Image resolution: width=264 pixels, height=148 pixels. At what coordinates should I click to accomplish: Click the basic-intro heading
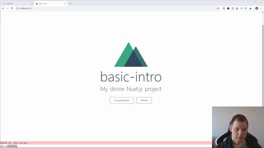pos(131,77)
